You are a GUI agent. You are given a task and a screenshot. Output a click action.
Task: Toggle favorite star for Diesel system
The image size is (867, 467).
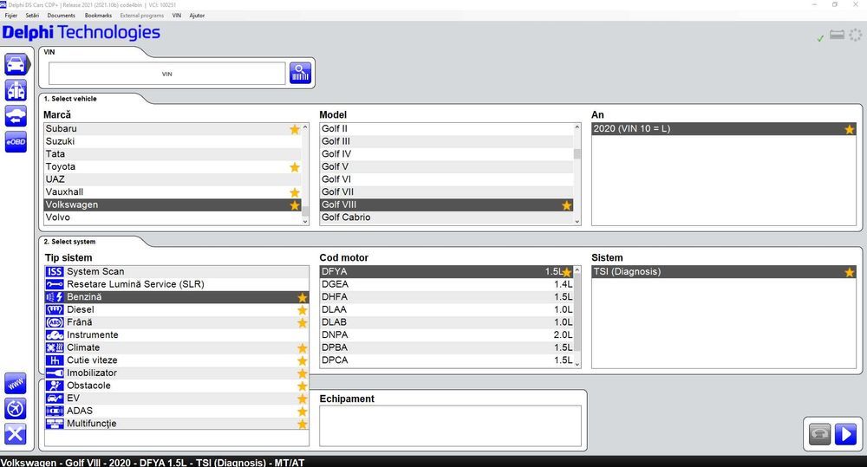pyautogui.click(x=302, y=310)
